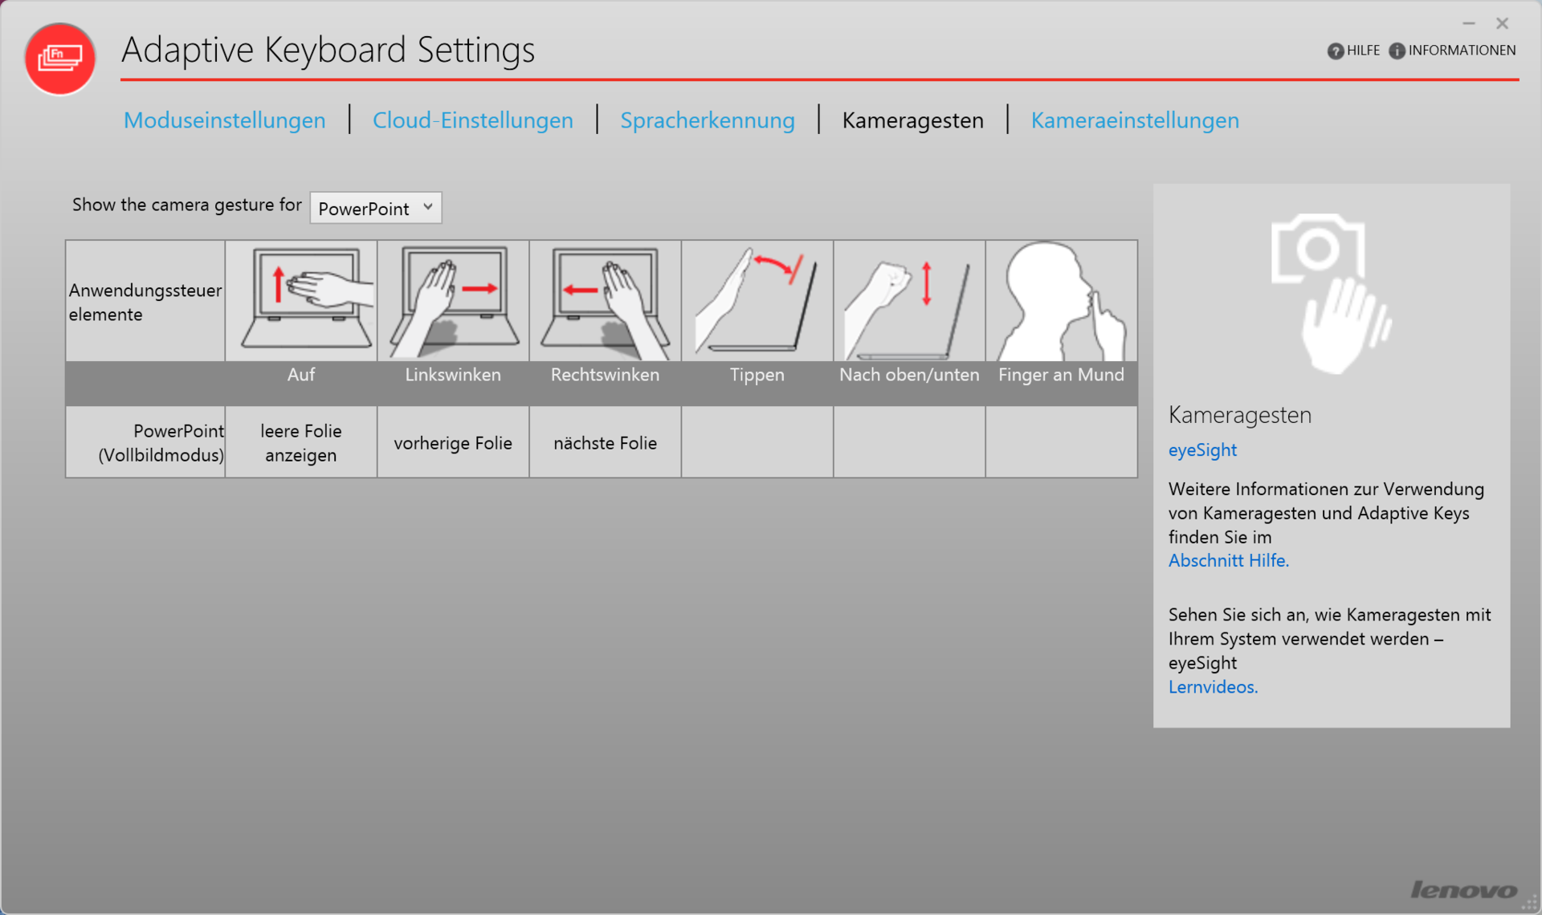Click the 'leere Folie anzeigen' cell
The height and width of the screenshot is (915, 1542).
tap(301, 443)
